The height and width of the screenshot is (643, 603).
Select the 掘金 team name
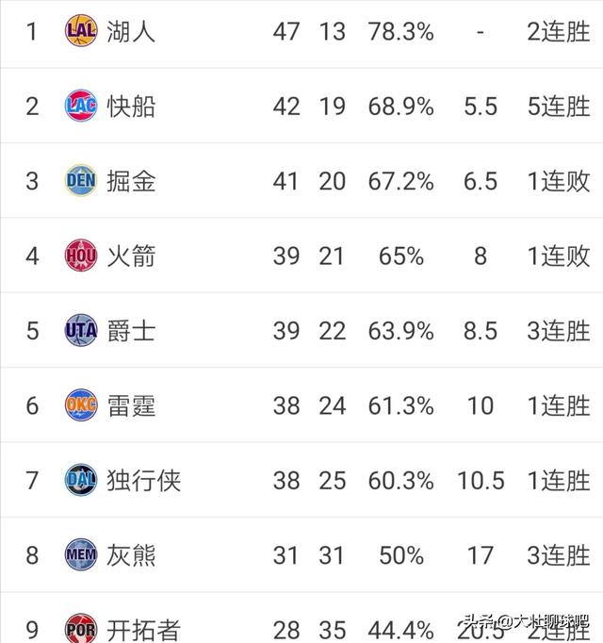click(131, 181)
